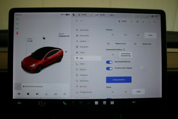
Task: Tap the Omgivelseslys button
Action: (x=119, y=80)
